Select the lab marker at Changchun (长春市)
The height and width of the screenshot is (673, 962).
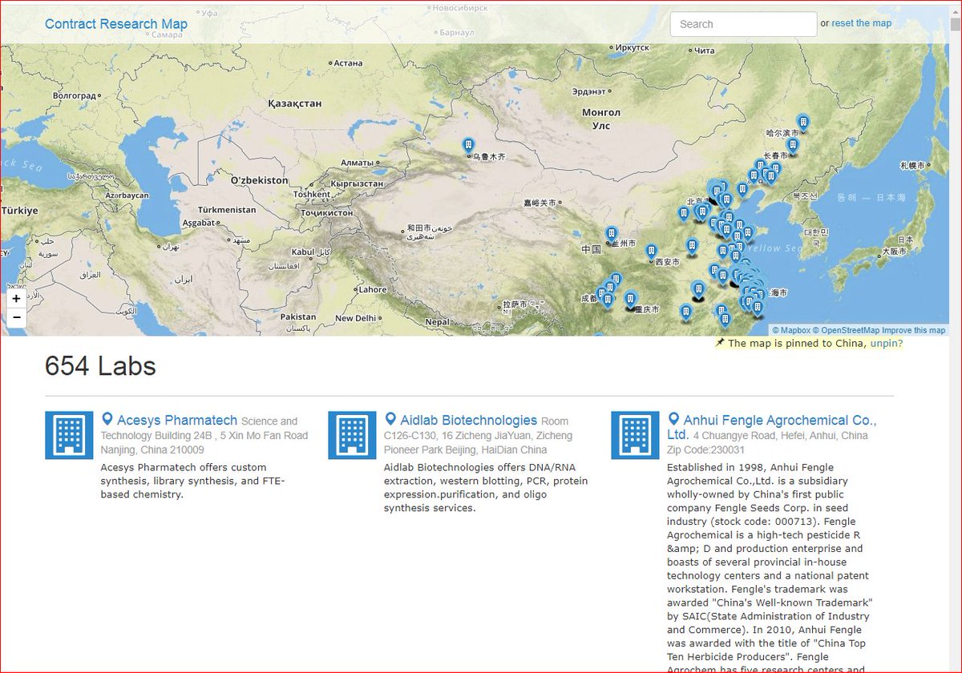click(x=793, y=145)
